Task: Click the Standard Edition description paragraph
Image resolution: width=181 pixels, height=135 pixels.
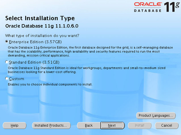Action: 87,70
